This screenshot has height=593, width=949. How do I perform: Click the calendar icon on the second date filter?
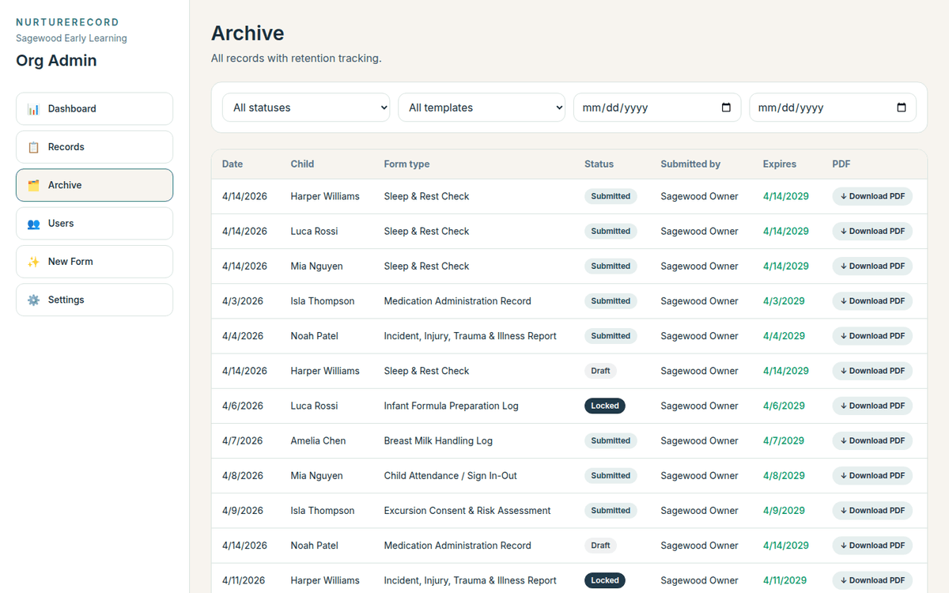[x=902, y=107]
